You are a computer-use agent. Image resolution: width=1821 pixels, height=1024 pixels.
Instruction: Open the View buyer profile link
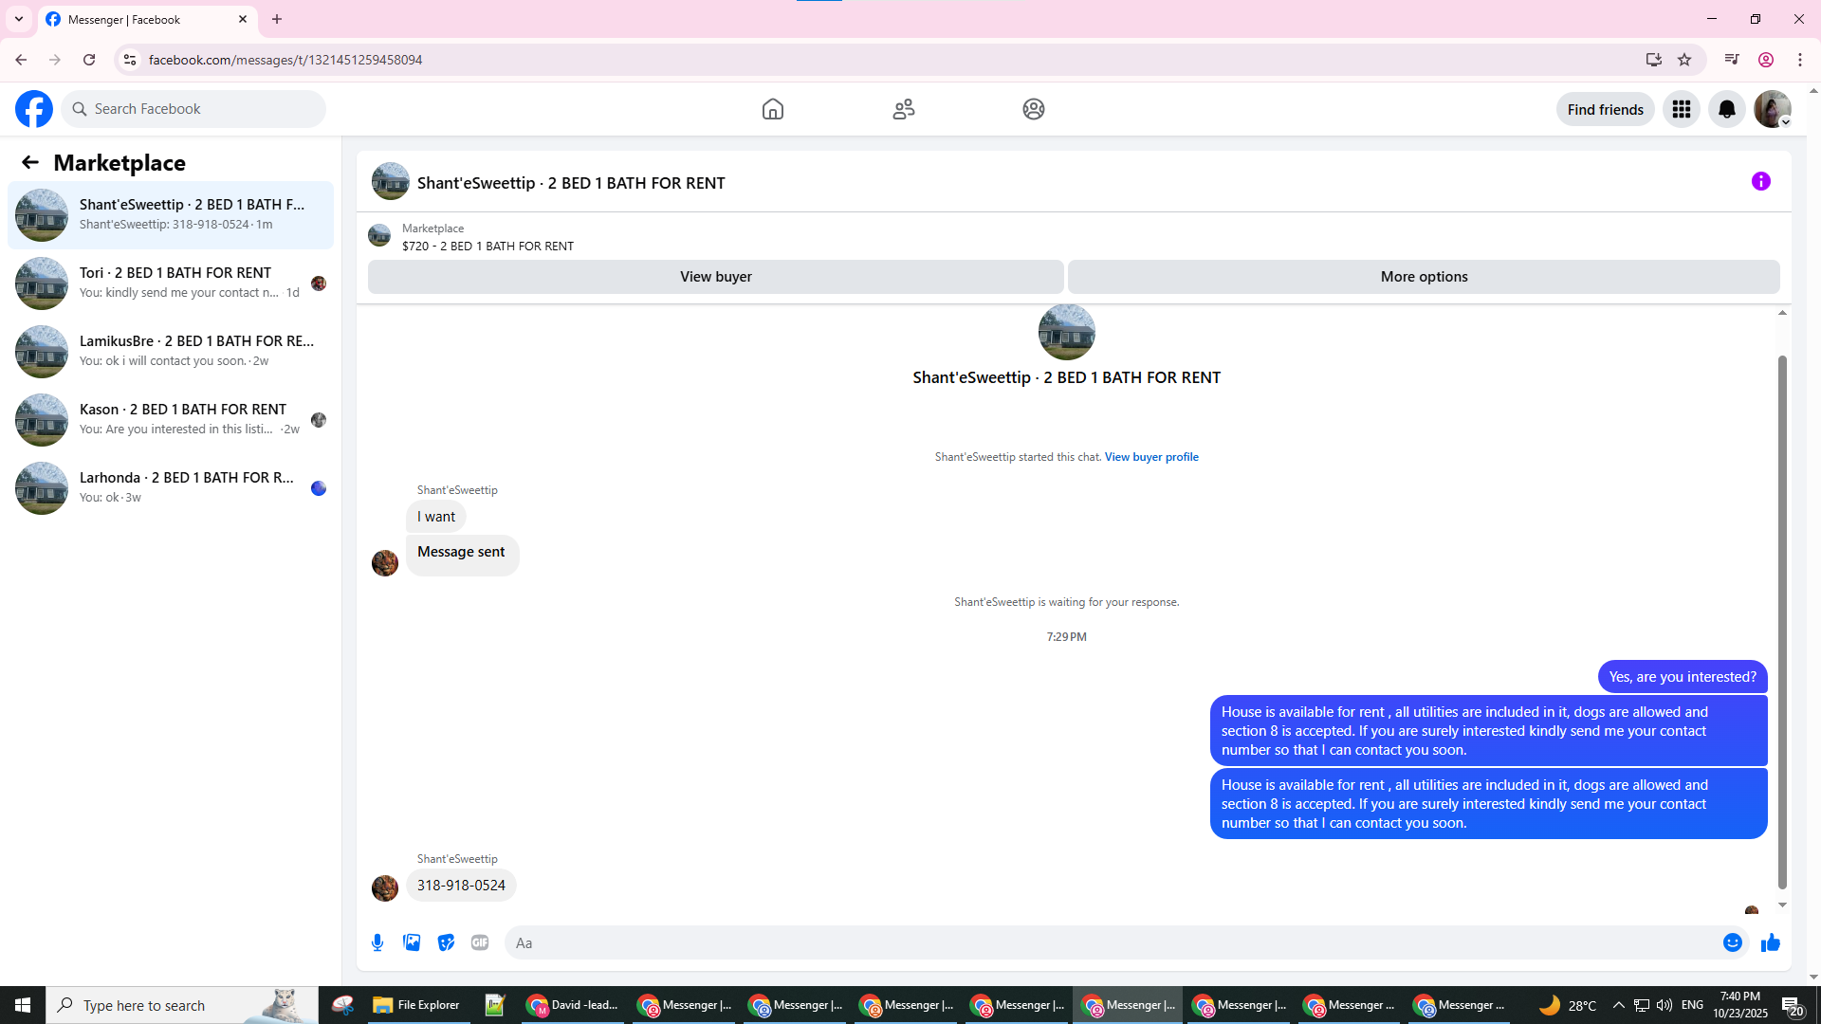pyautogui.click(x=1150, y=457)
